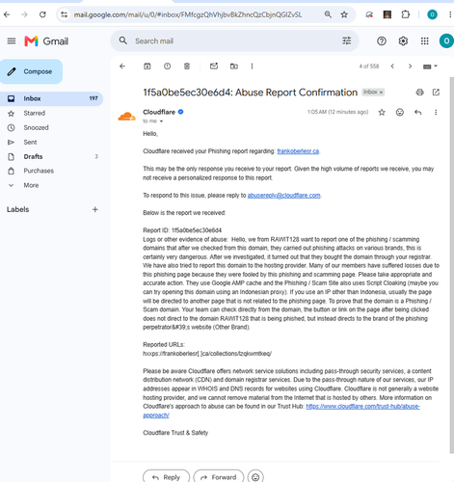Open the frankoberlesr.ca link

pyautogui.click(x=298, y=151)
